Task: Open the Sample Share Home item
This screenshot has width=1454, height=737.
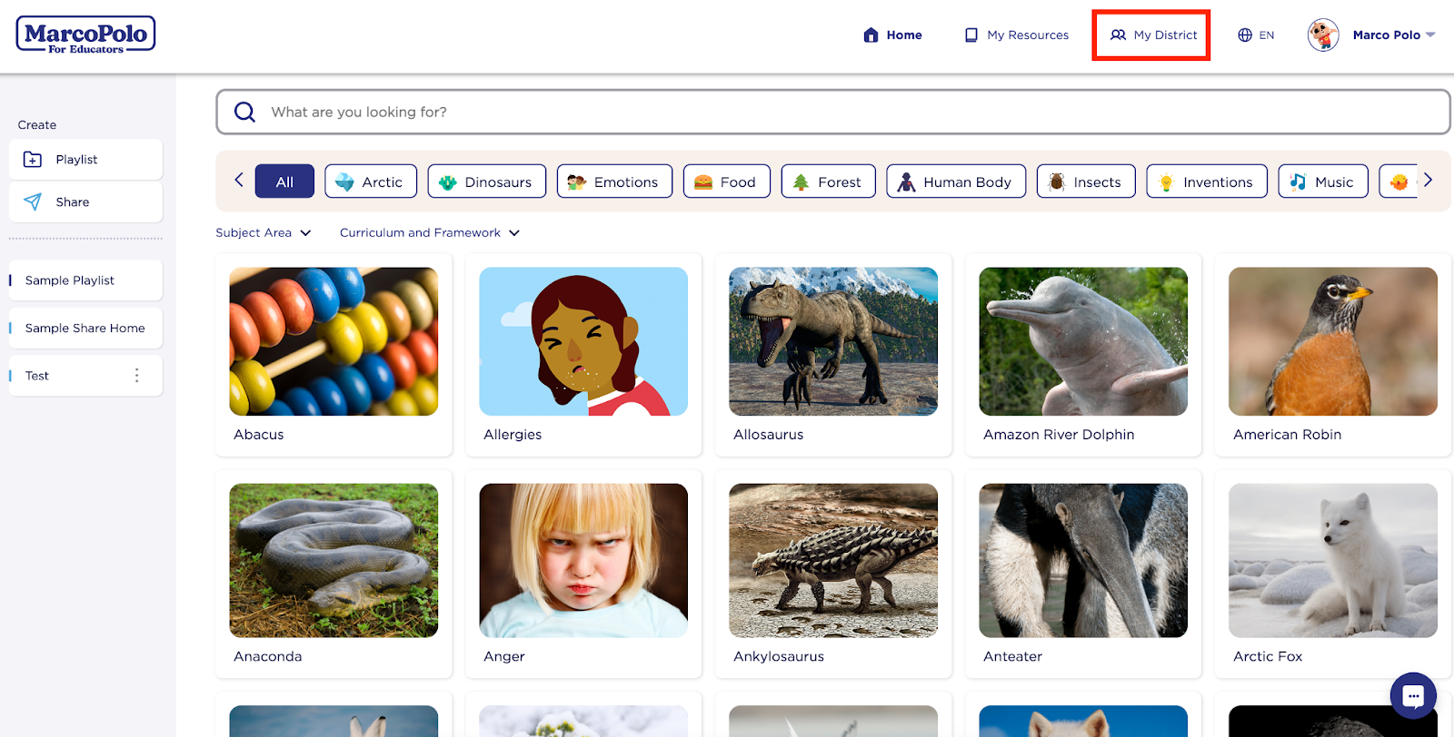Action: 85,328
